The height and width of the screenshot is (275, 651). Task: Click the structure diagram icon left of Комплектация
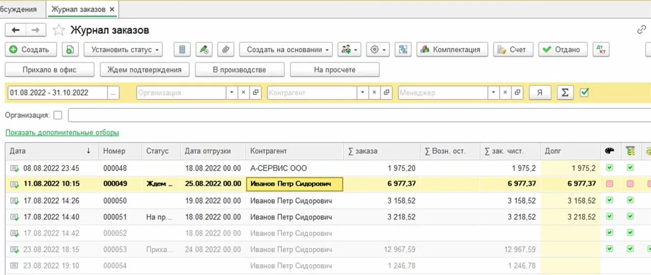(403, 50)
